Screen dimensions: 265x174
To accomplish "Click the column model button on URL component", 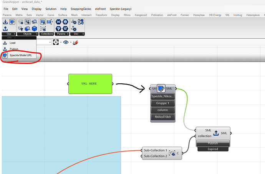I will [x=163, y=110].
